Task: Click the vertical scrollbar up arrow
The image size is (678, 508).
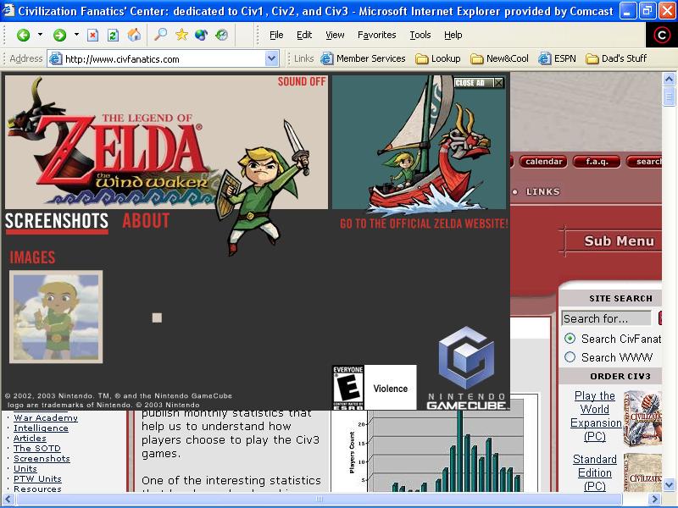Action: click(x=669, y=79)
